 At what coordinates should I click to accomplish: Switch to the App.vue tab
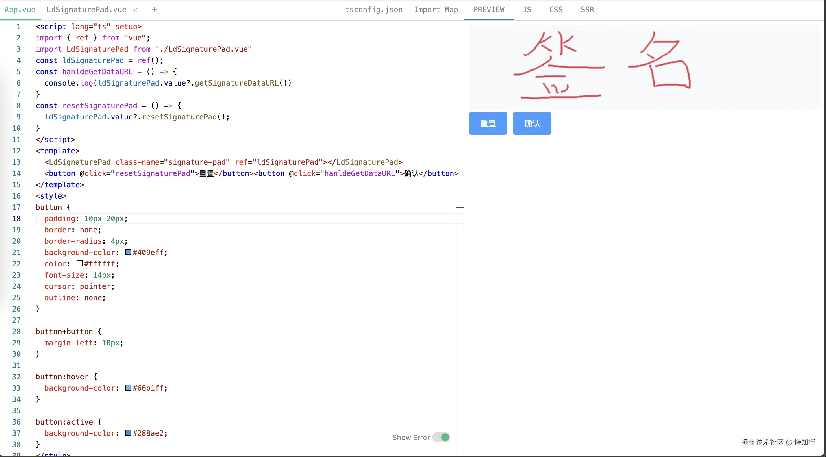tap(20, 10)
